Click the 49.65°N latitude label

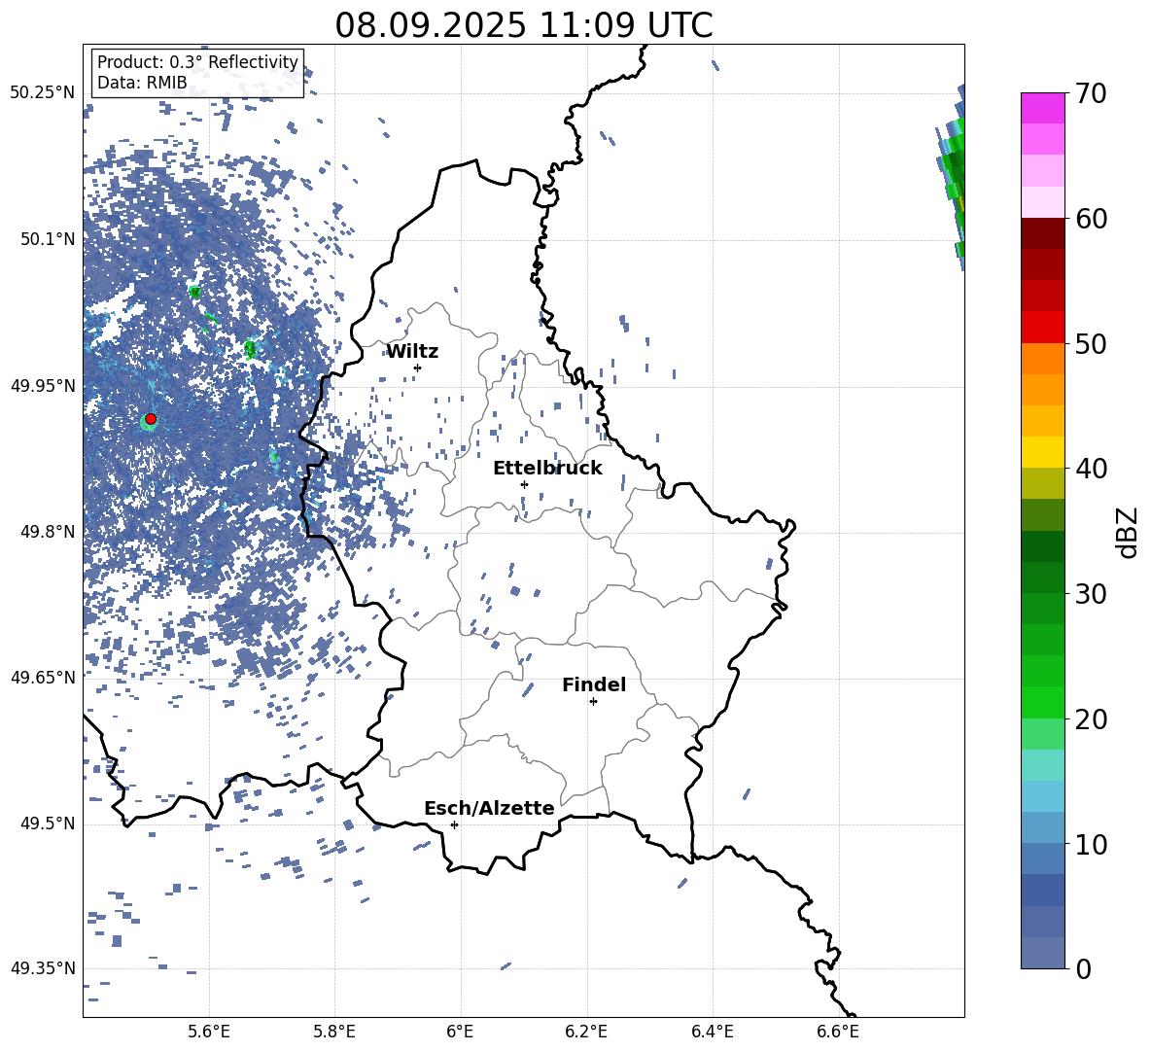pyautogui.click(x=43, y=677)
